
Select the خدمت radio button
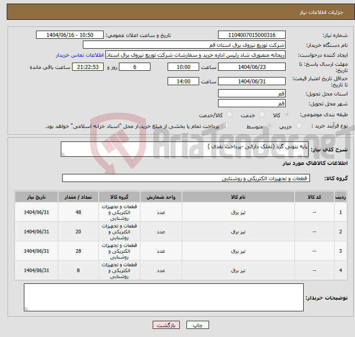pos(262,114)
